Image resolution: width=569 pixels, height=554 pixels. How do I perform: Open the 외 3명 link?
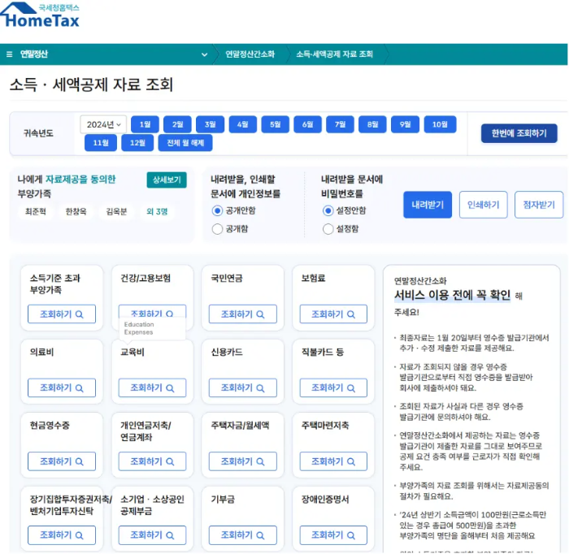pyautogui.click(x=157, y=212)
